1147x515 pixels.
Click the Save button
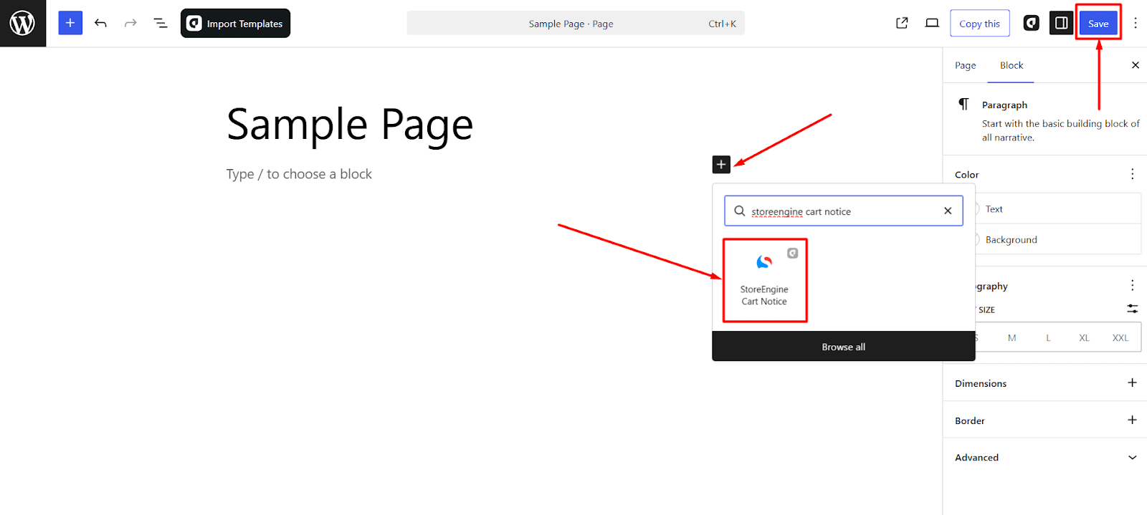click(x=1098, y=23)
